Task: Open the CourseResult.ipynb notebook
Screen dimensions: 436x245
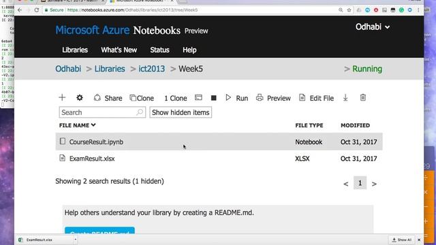Action: pyautogui.click(x=96, y=142)
